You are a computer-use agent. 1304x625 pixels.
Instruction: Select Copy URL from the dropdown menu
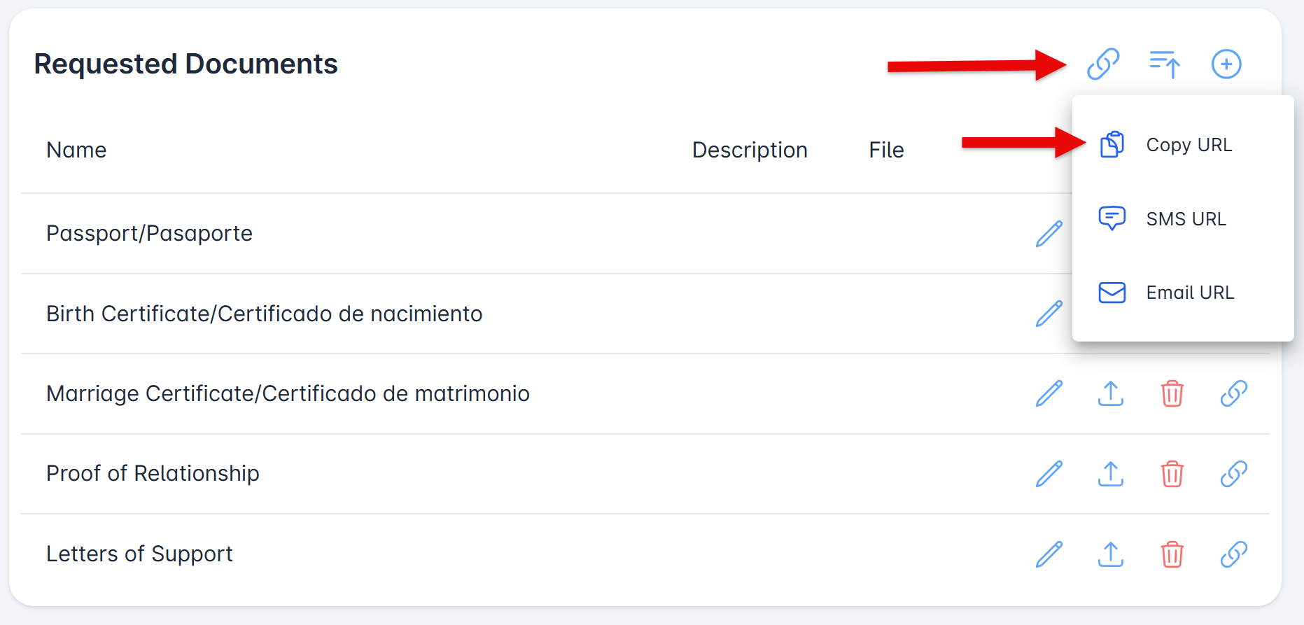(x=1188, y=145)
